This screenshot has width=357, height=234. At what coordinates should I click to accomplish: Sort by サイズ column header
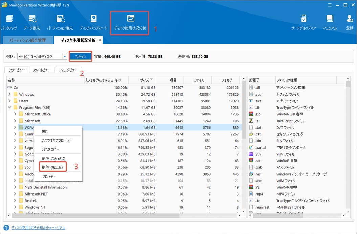(x=142, y=80)
